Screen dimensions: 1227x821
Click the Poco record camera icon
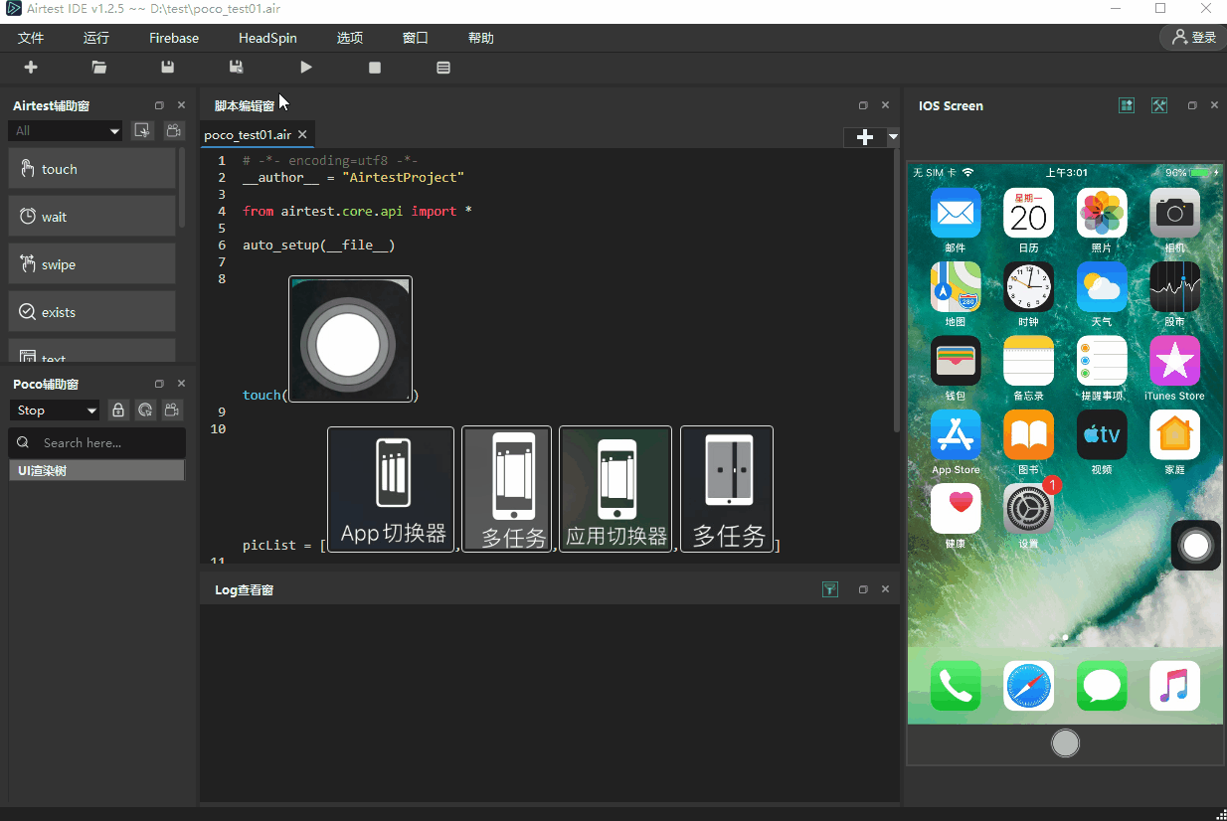pos(173,410)
